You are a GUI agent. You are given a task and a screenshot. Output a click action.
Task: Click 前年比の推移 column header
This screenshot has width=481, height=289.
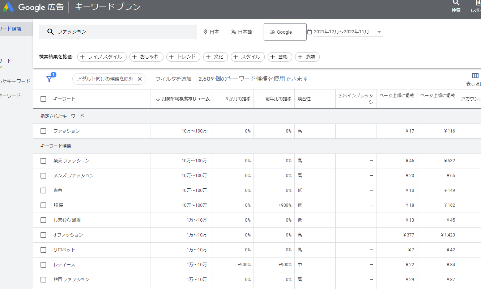coord(278,99)
